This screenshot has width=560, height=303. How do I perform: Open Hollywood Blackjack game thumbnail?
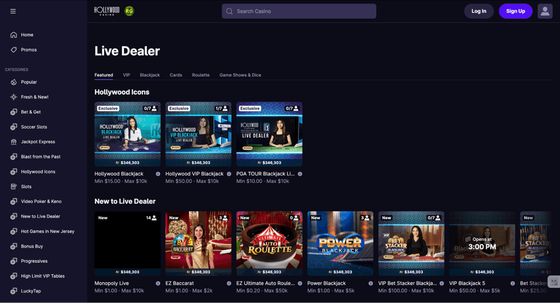(128, 134)
